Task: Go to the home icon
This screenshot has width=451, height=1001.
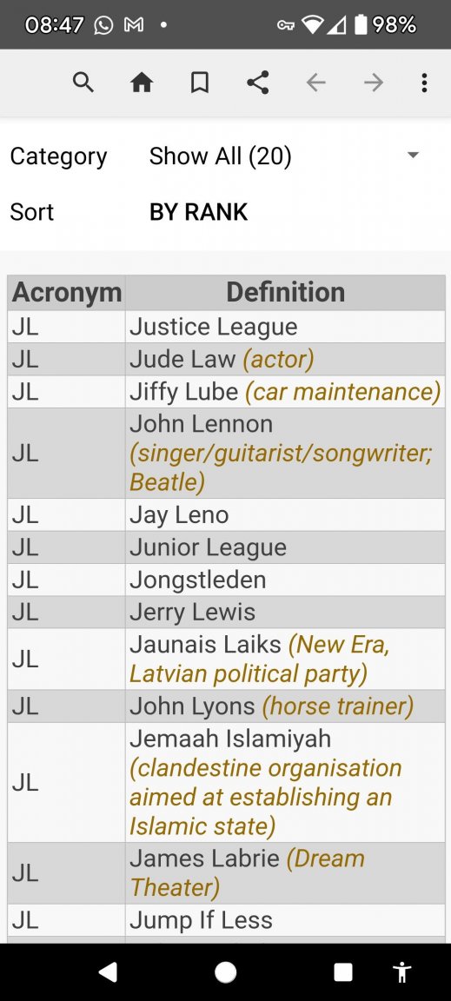Action: 141,83
